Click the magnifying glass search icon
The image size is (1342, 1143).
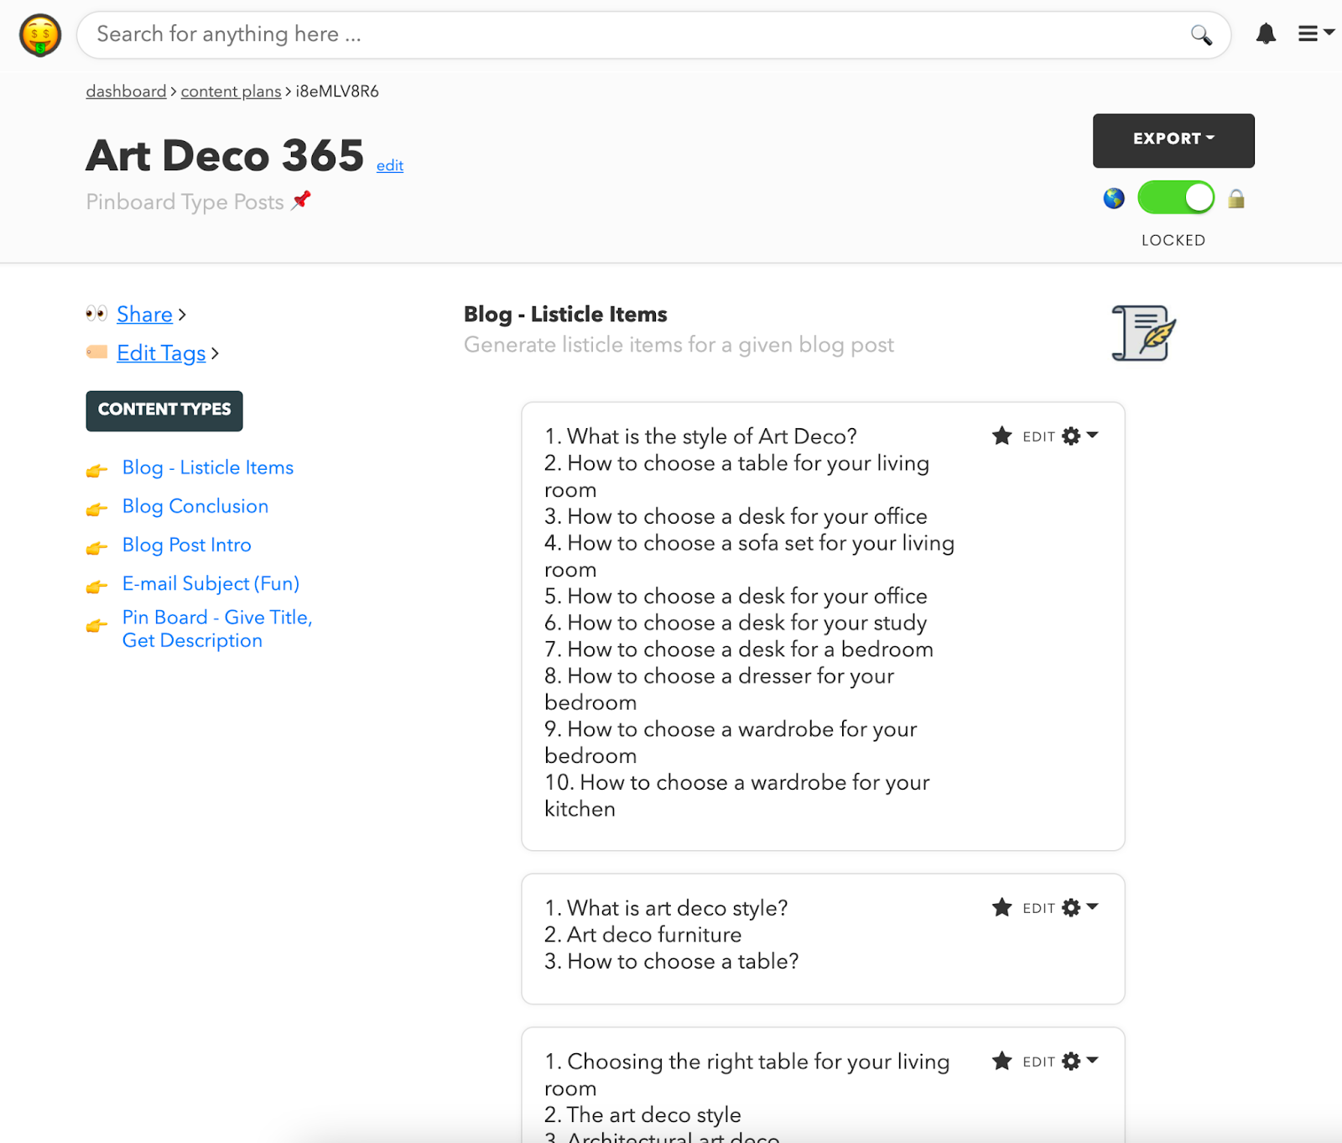1201,34
